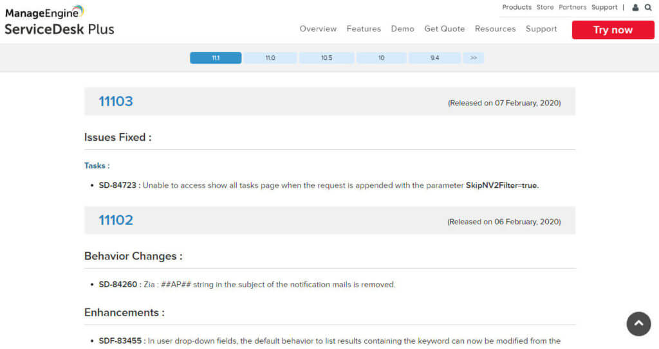Click issue ID SD-84723
659x349 pixels.
[117, 185]
